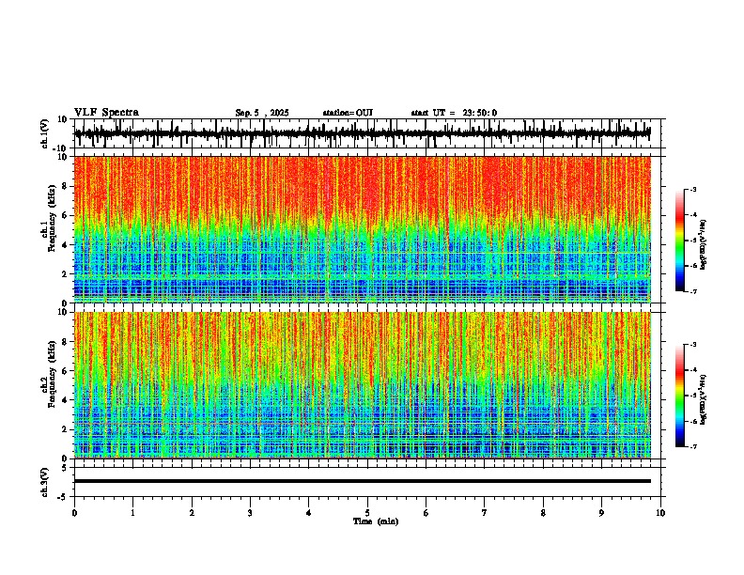Click the "5" minute tick on the time axis
The image size is (744, 575).
(x=367, y=513)
